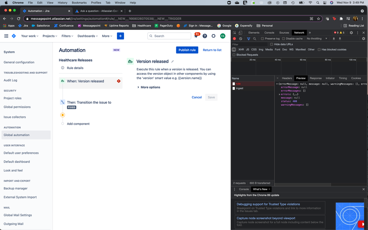
Task: Click Export HAR download arrow
Action: coord(340,38)
